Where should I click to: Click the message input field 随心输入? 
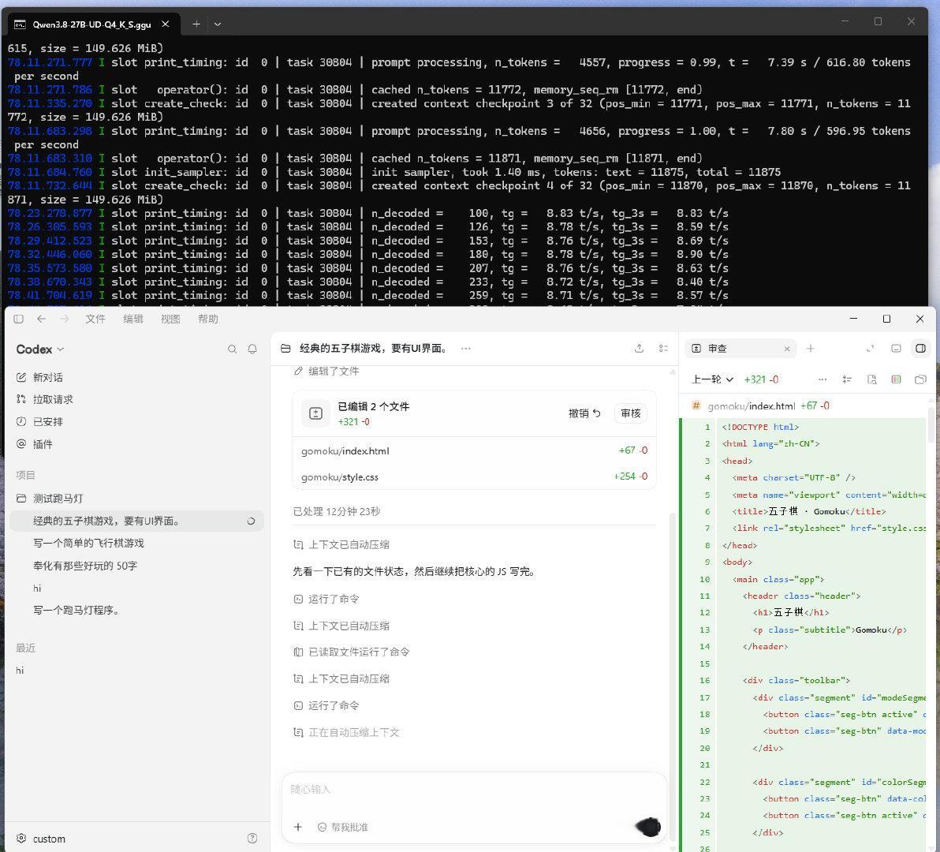click(474, 790)
